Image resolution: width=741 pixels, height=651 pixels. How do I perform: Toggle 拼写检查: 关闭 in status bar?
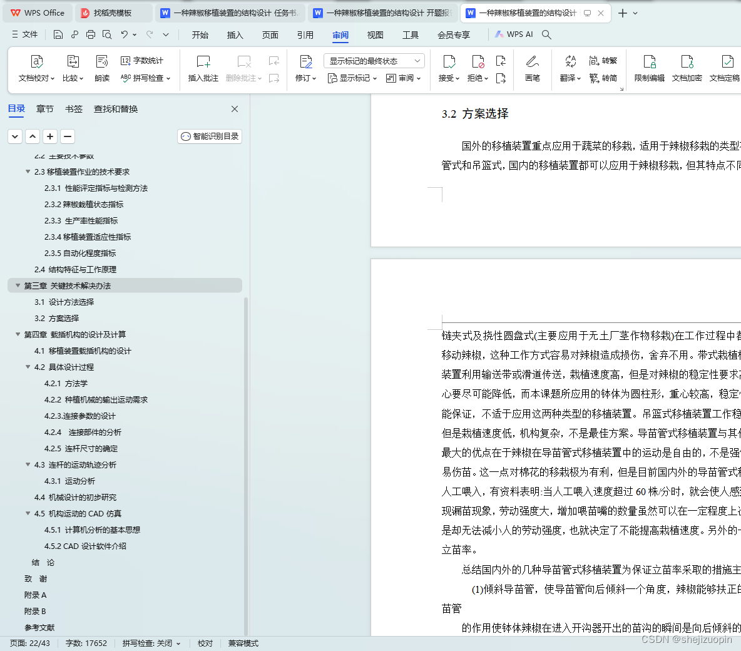coord(151,643)
